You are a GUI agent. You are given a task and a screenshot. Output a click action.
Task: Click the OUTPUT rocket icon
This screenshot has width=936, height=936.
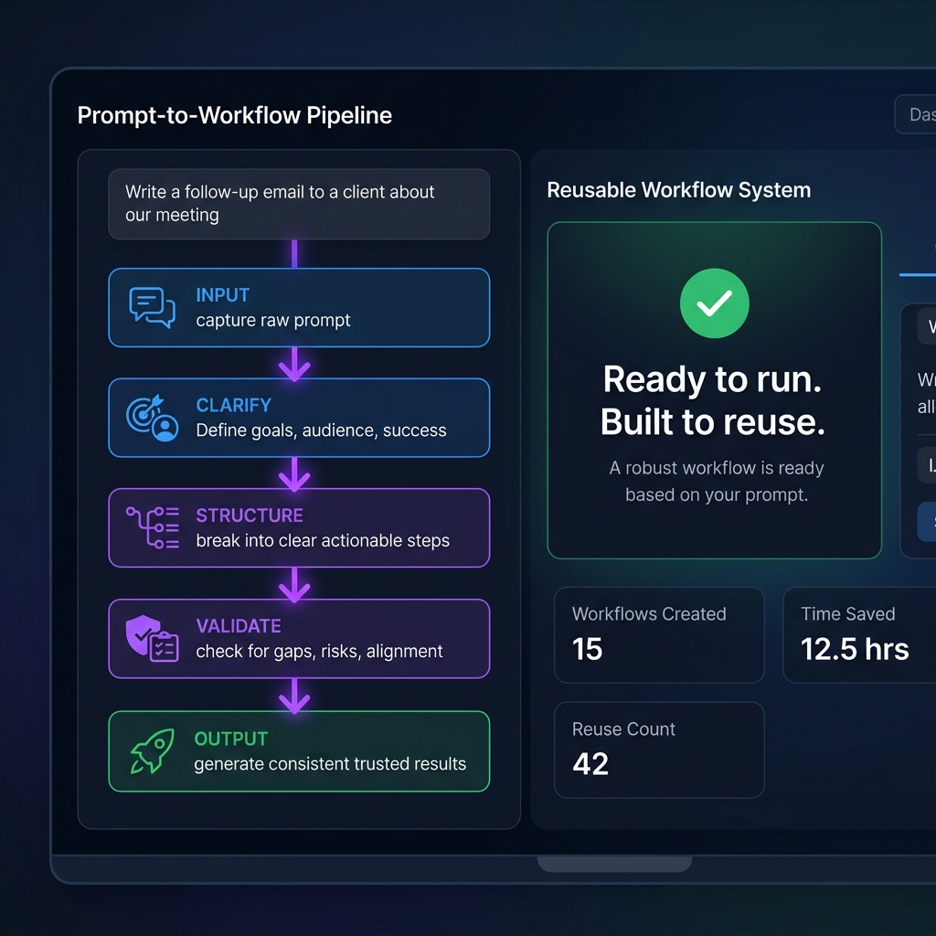153,751
